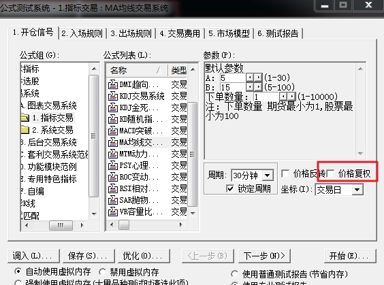Click the KDJ金死 formula icon

[x=112, y=107]
